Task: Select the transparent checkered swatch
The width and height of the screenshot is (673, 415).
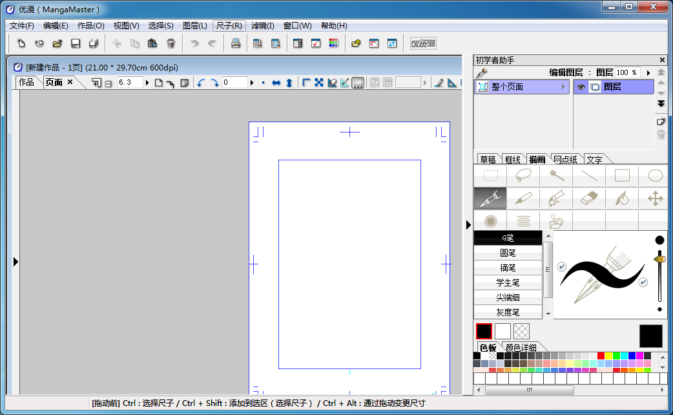Action: click(x=521, y=331)
